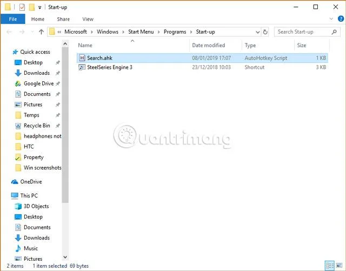346x271 pixels.
Task: Select This PC in navigation pane
Action: point(29,196)
